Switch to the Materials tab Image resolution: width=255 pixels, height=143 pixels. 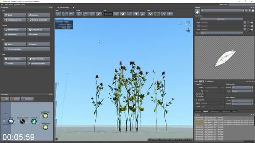198,111
